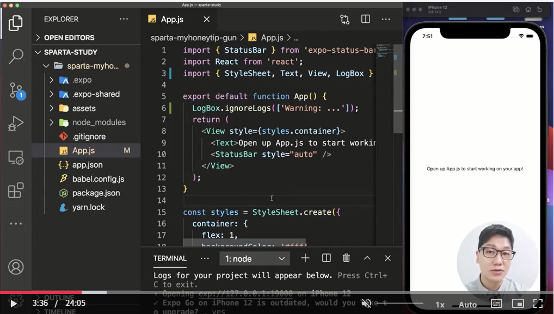The width and height of the screenshot is (554, 314).
Task: Open the Accounts menu icon
Action: point(16,267)
